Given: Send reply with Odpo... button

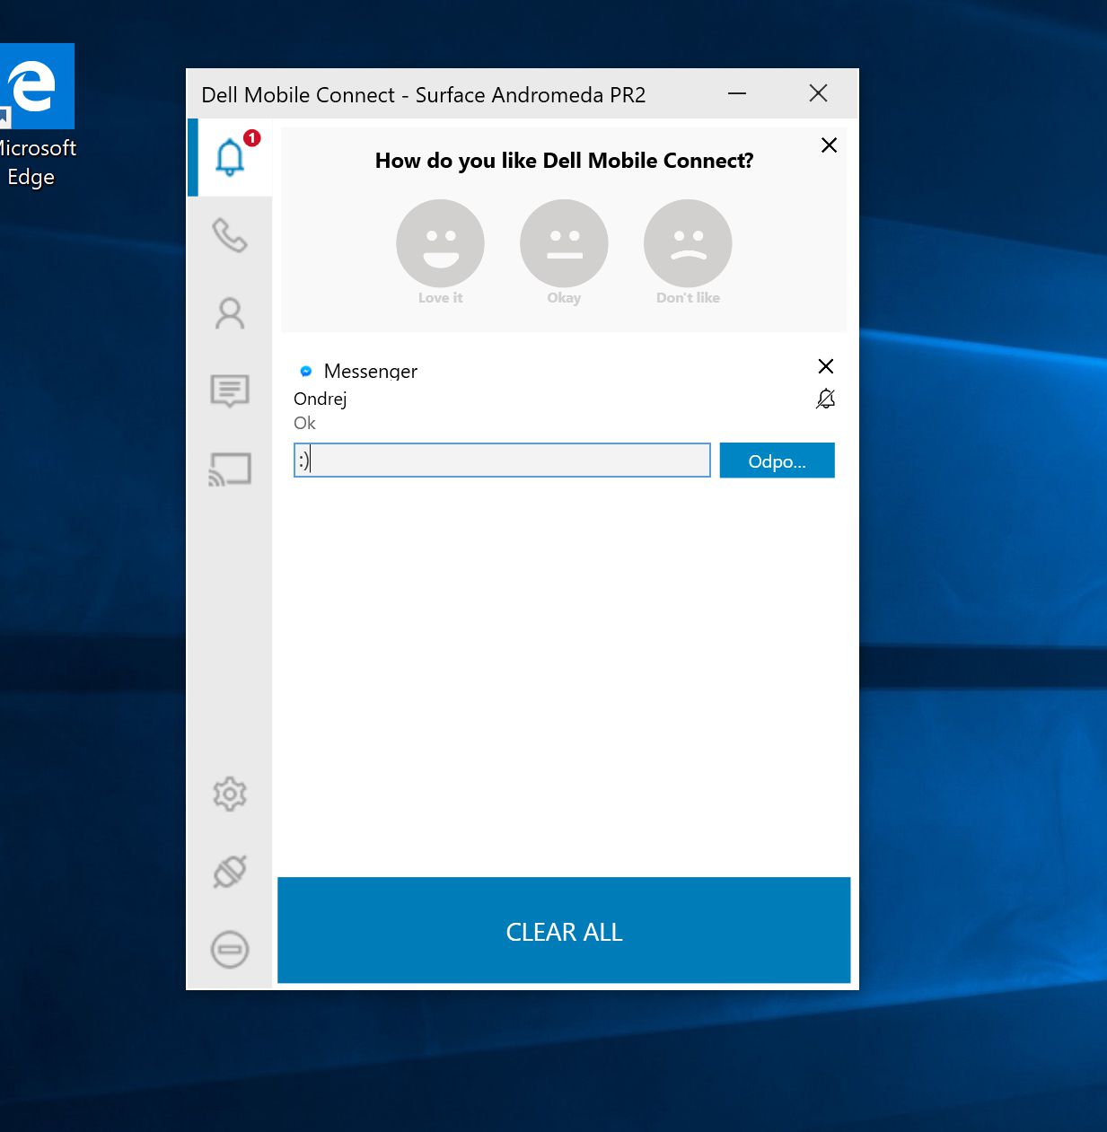Looking at the screenshot, I should [x=778, y=461].
